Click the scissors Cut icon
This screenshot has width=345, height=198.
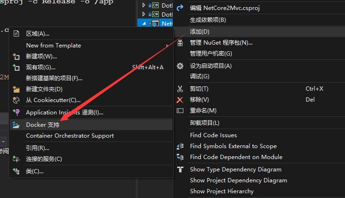(180, 89)
